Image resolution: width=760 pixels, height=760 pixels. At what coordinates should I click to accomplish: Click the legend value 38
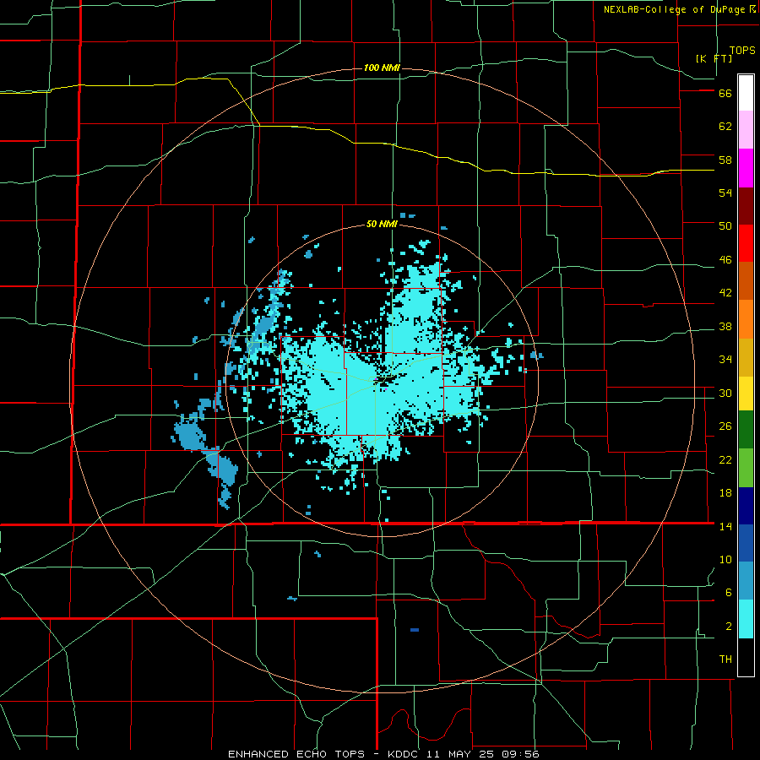725,326
